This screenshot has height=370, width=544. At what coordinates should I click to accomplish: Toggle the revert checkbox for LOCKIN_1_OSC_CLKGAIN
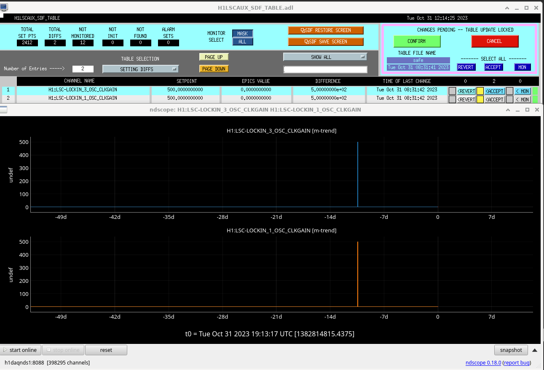452,99
